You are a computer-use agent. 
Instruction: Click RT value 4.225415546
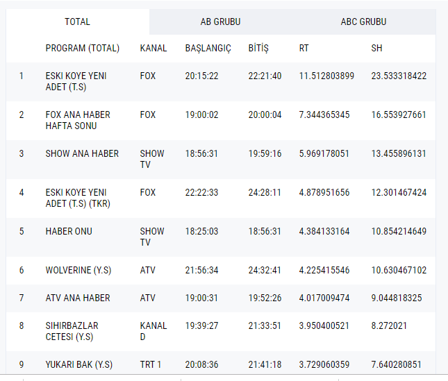tap(324, 270)
